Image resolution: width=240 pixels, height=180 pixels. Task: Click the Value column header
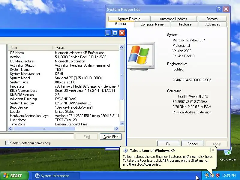click(86, 48)
